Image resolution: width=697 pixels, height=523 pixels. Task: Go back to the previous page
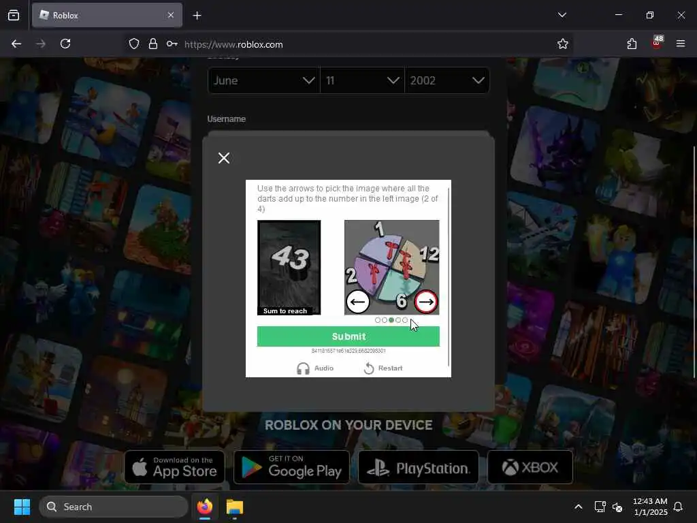[16, 44]
